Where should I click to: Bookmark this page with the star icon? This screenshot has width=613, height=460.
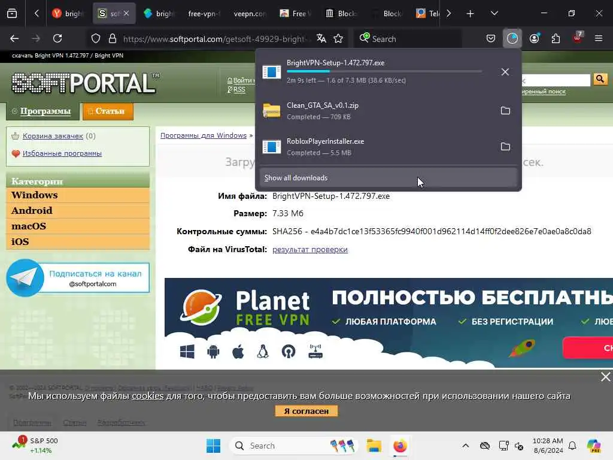click(338, 38)
